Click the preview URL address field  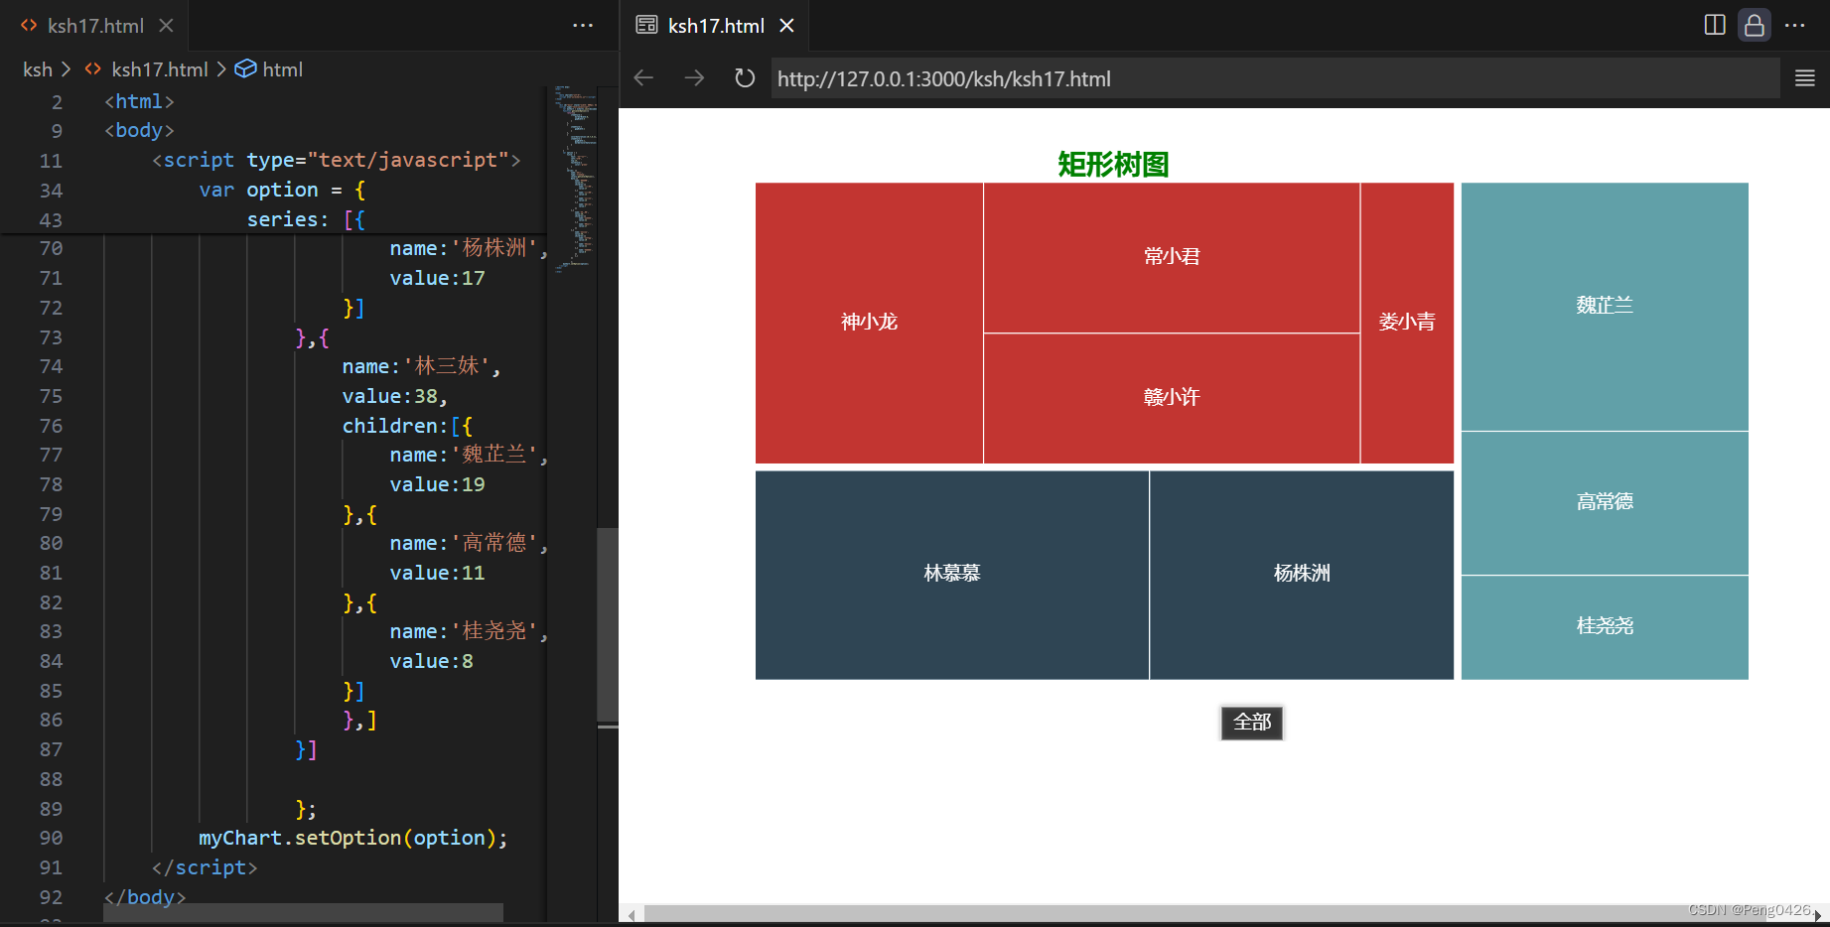(1275, 78)
